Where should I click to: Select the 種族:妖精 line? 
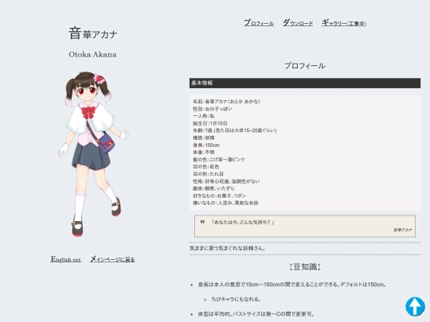(204, 138)
